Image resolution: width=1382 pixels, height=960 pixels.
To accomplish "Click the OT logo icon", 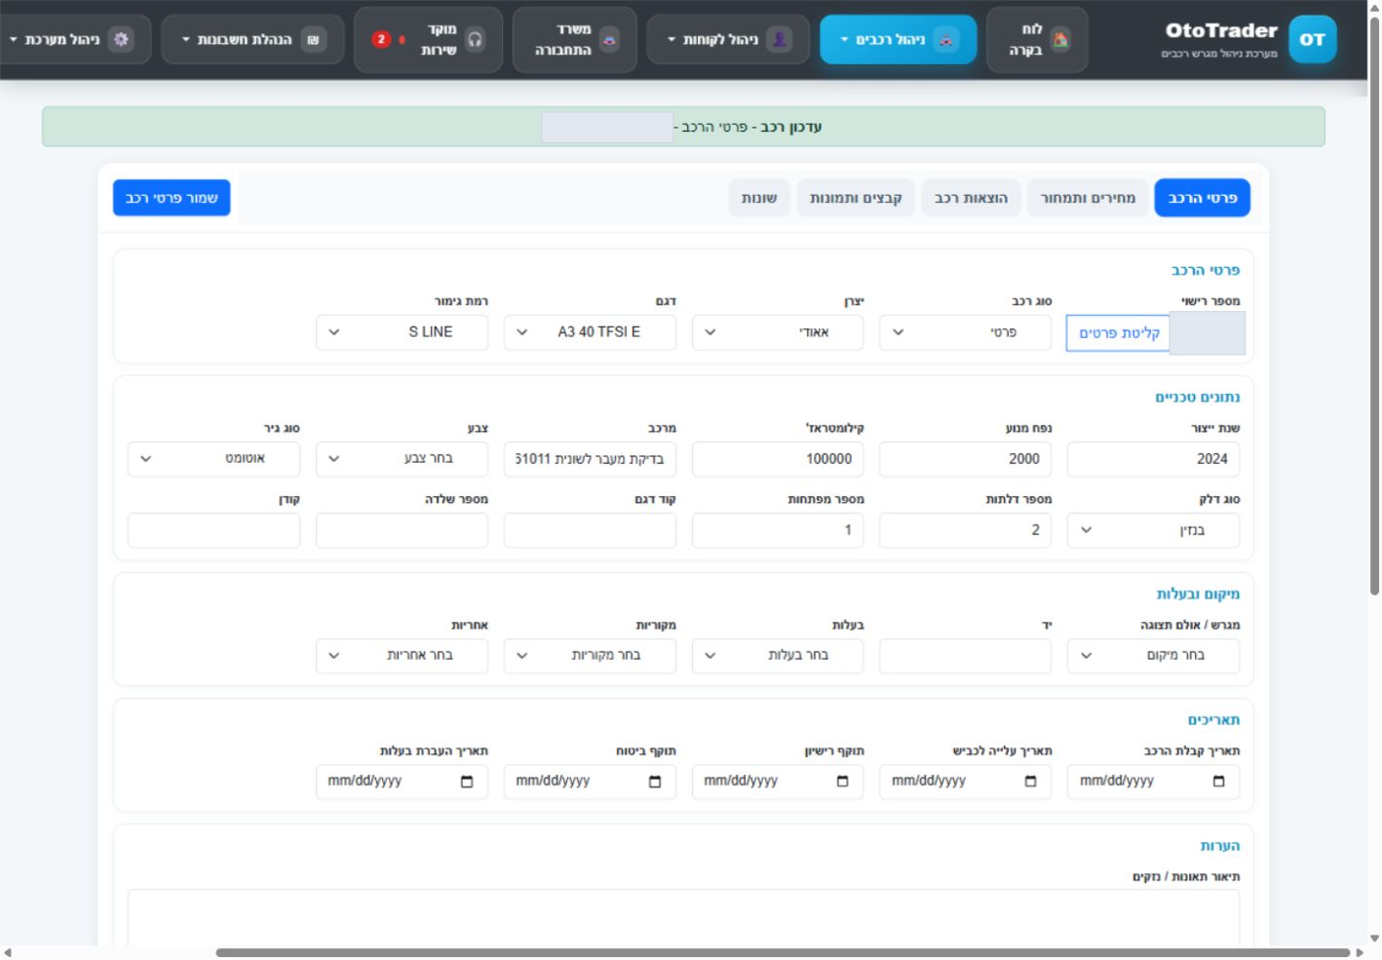I will 1312,40.
